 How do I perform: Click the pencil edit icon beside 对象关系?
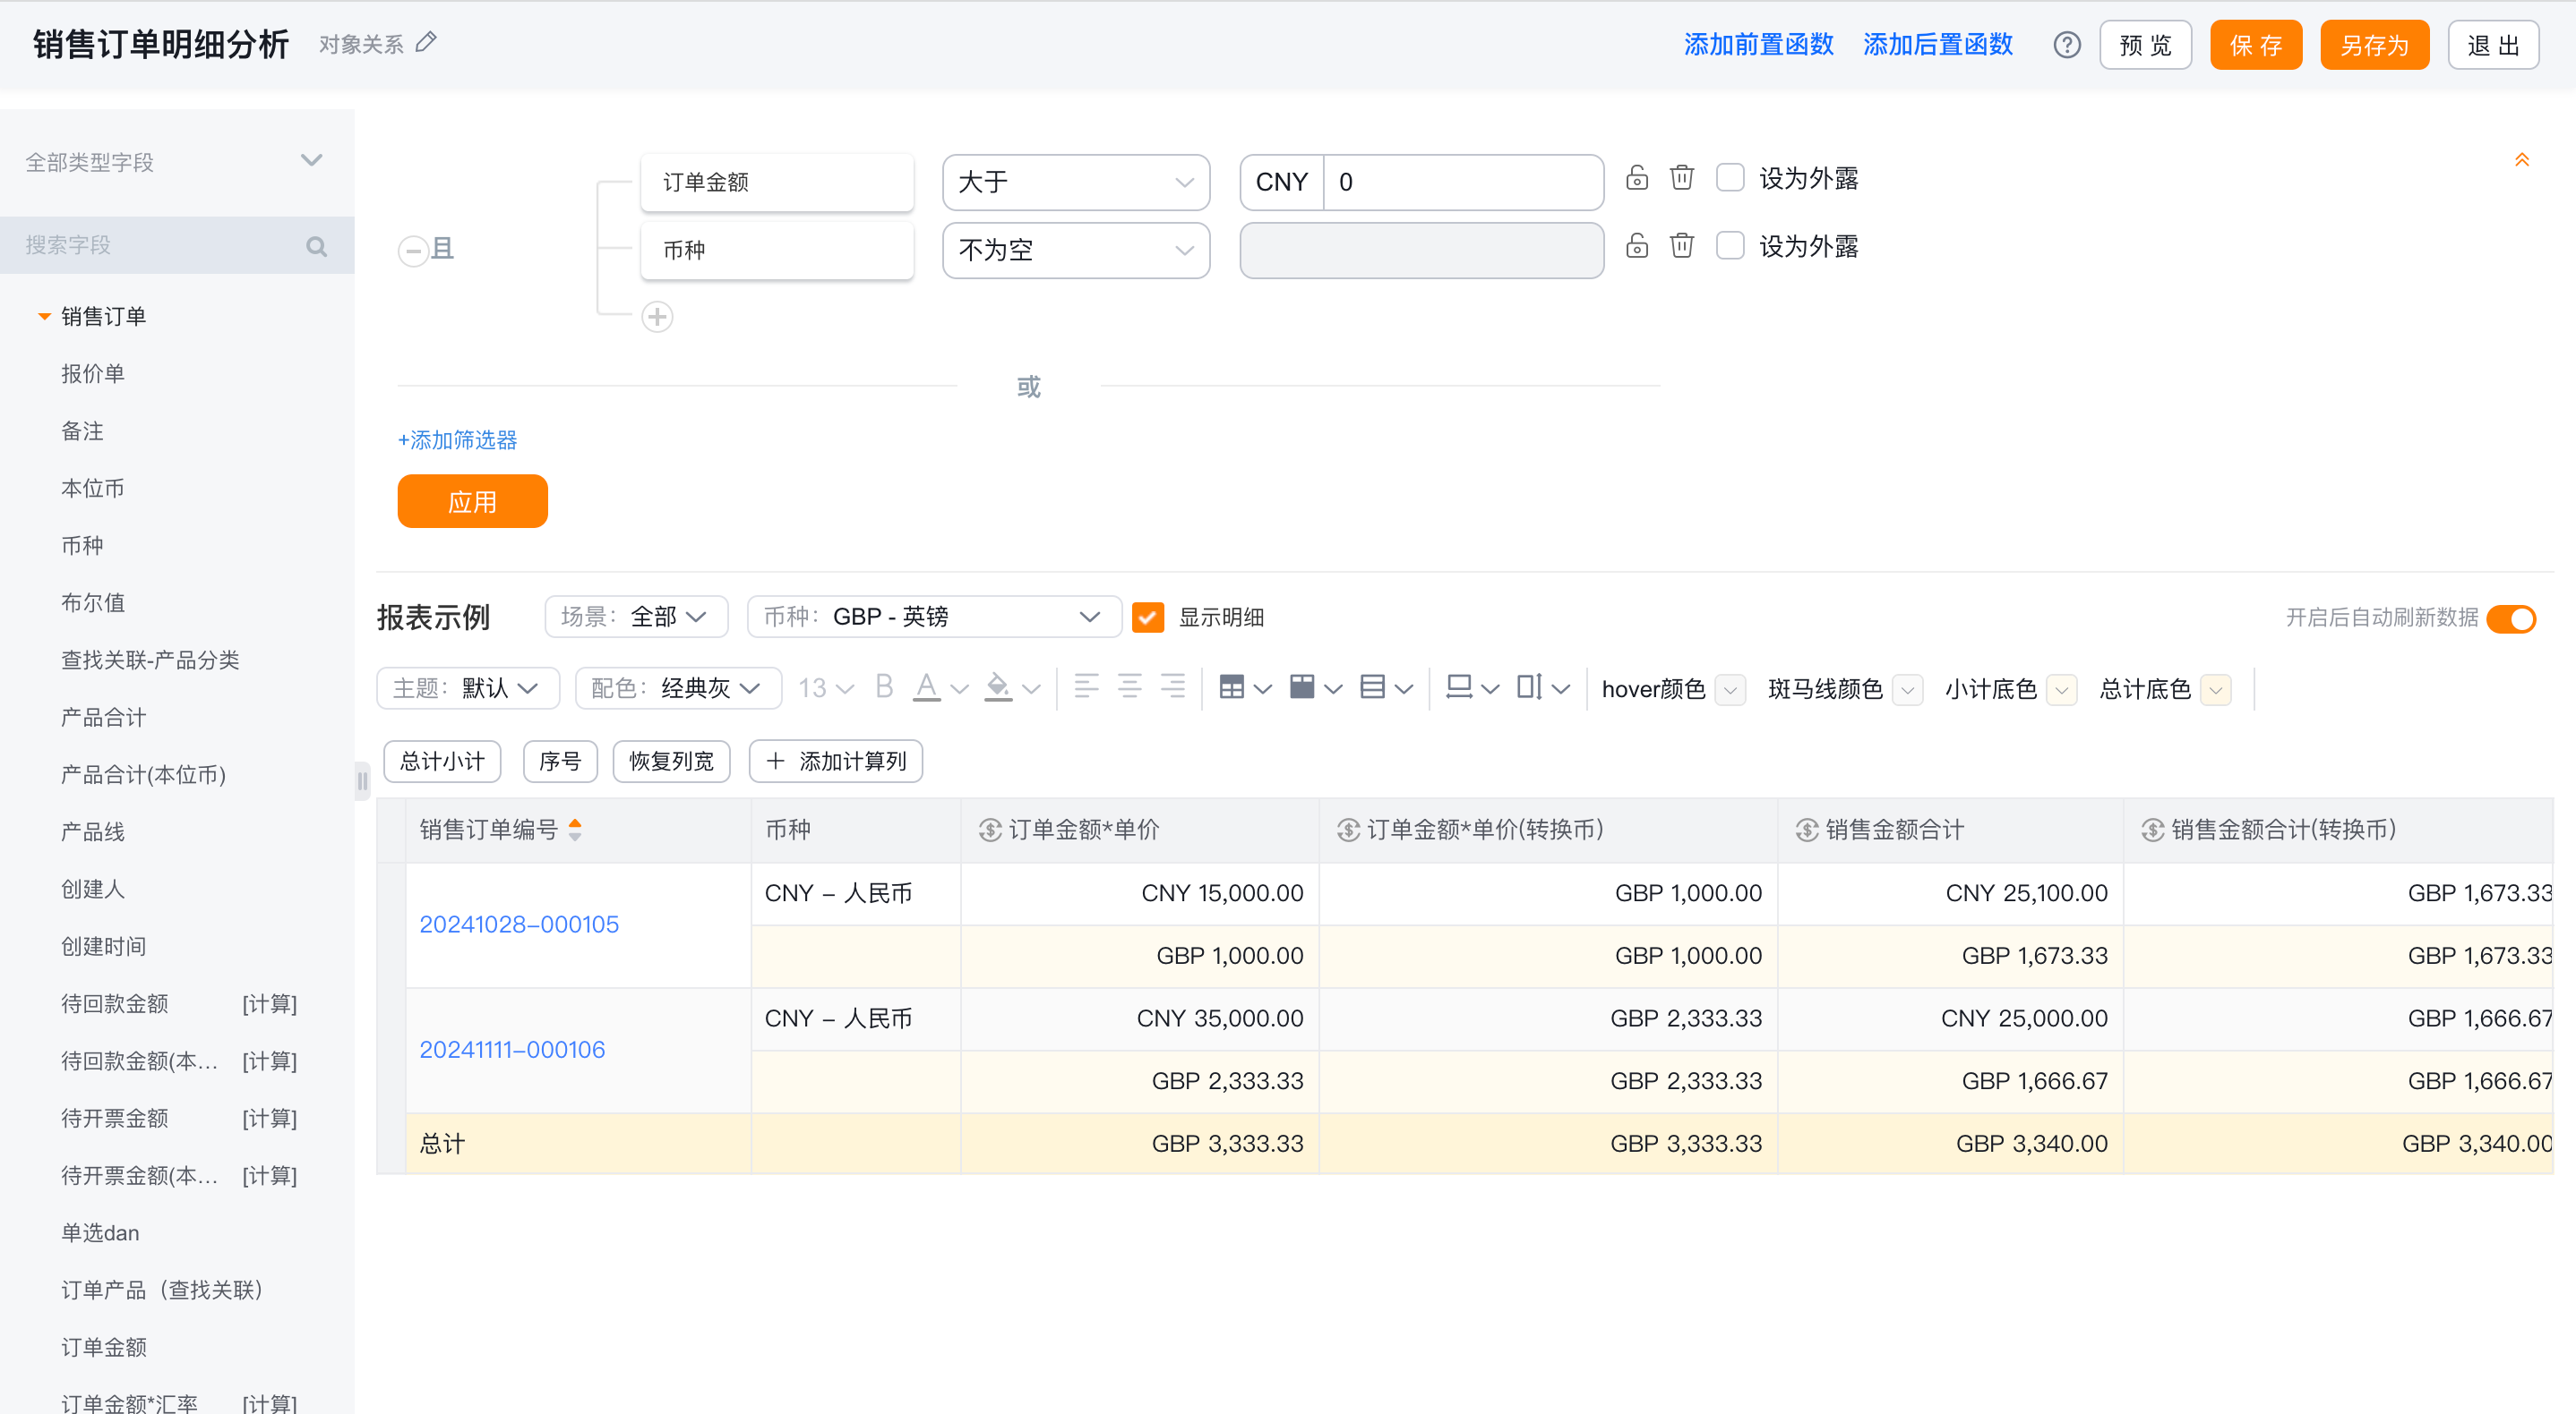click(x=426, y=43)
